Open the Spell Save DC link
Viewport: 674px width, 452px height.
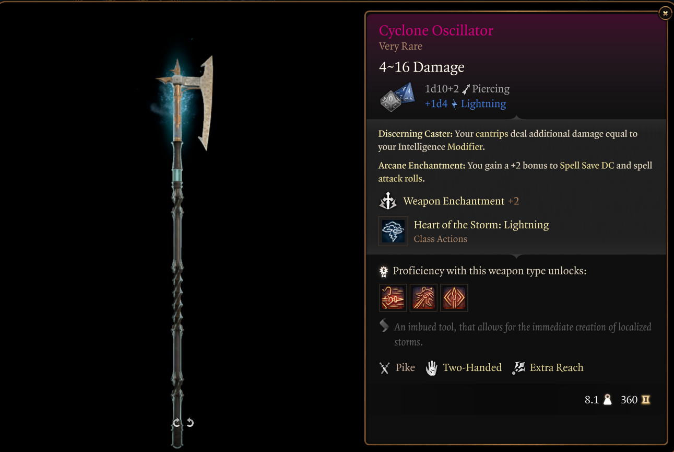click(x=588, y=166)
